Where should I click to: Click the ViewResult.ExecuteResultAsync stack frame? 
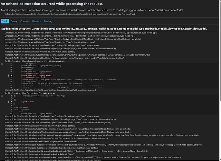41,142
